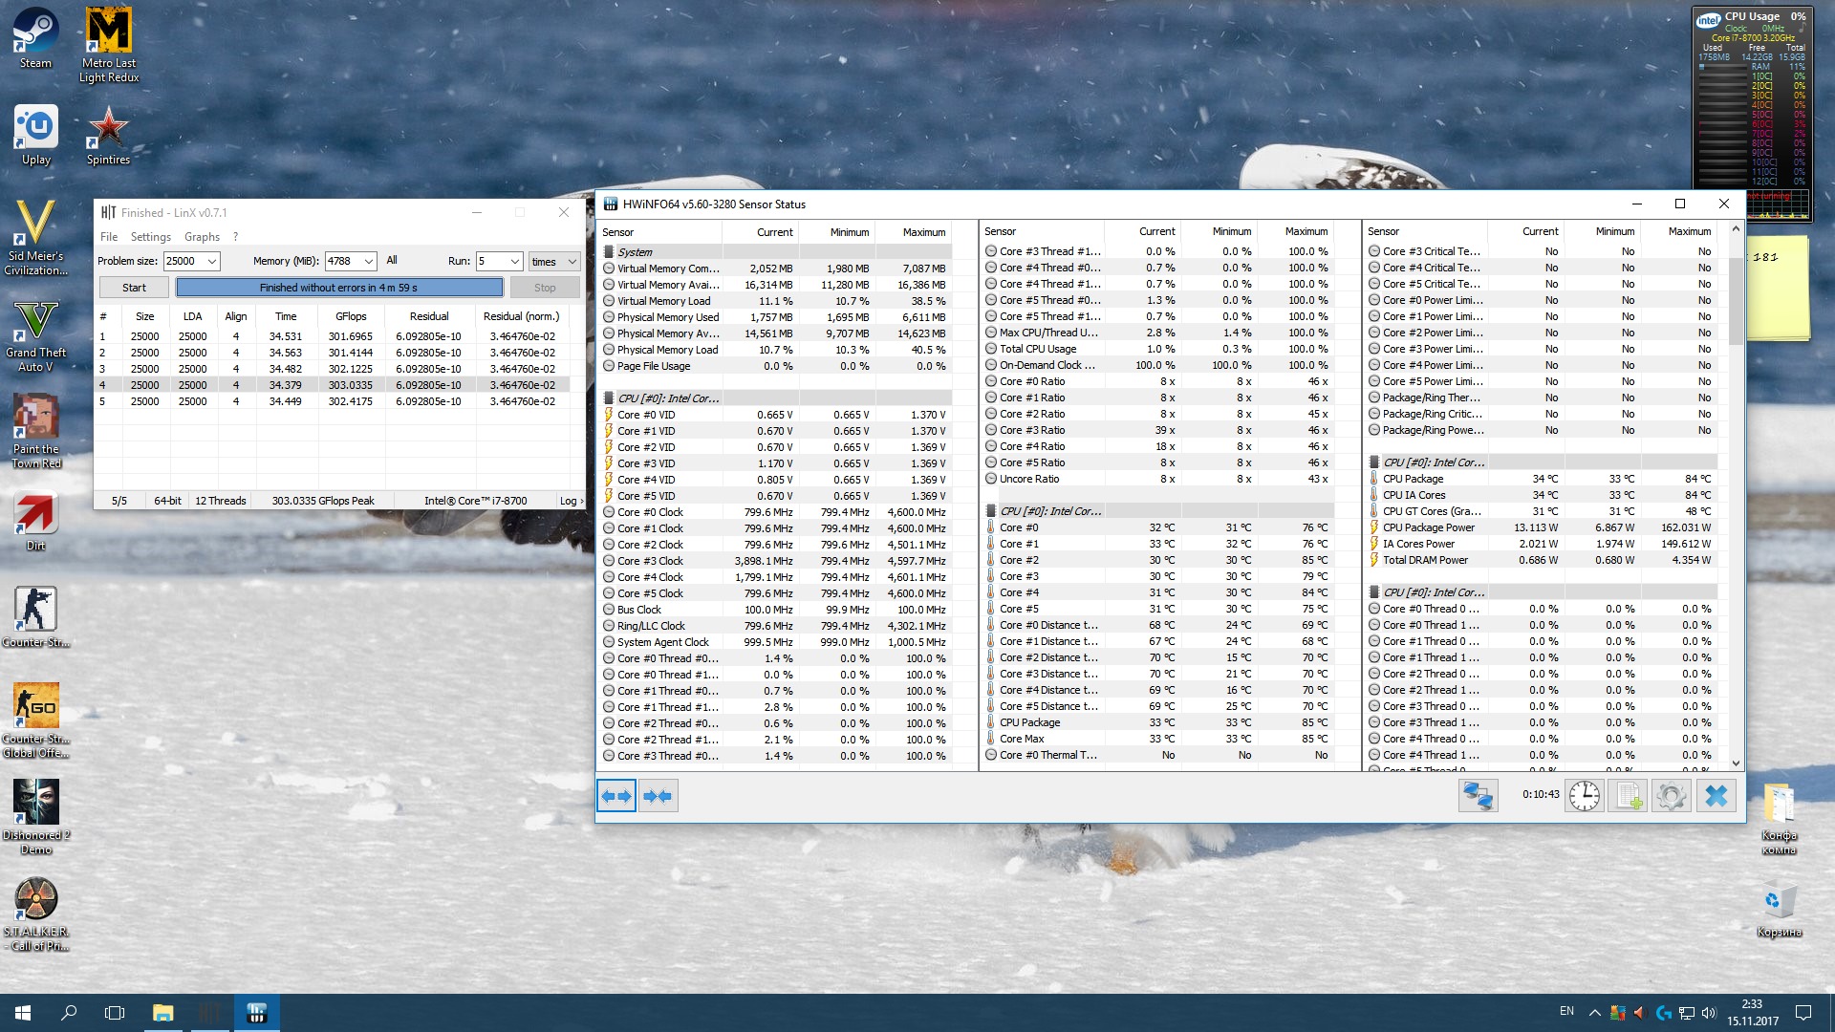Expand the Log panel in LinX status bar
Image resolution: width=1835 pixels, height=1032 pixels.
point(572,501)
